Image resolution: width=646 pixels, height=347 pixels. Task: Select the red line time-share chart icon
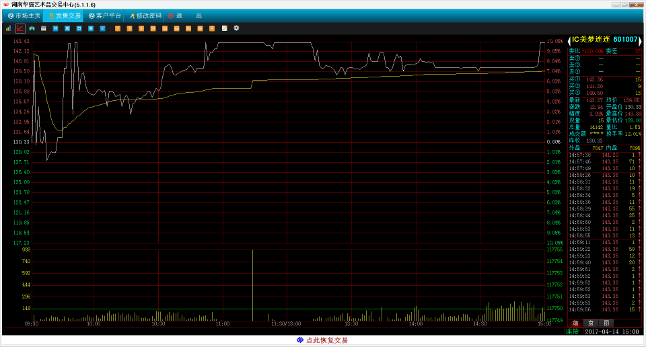click(20, 28)
